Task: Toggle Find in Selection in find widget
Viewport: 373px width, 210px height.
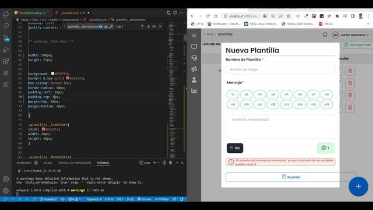Action: pos(154,26)
